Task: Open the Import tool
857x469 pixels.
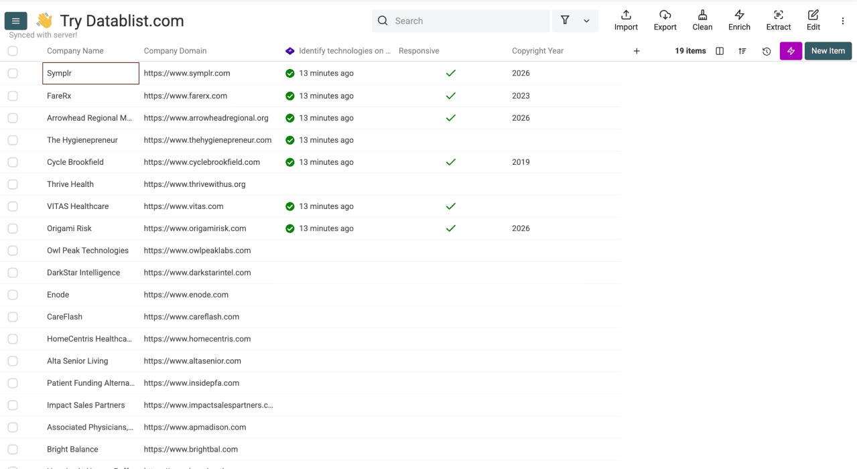Action: pyautogui.click(x=625, y=20)
